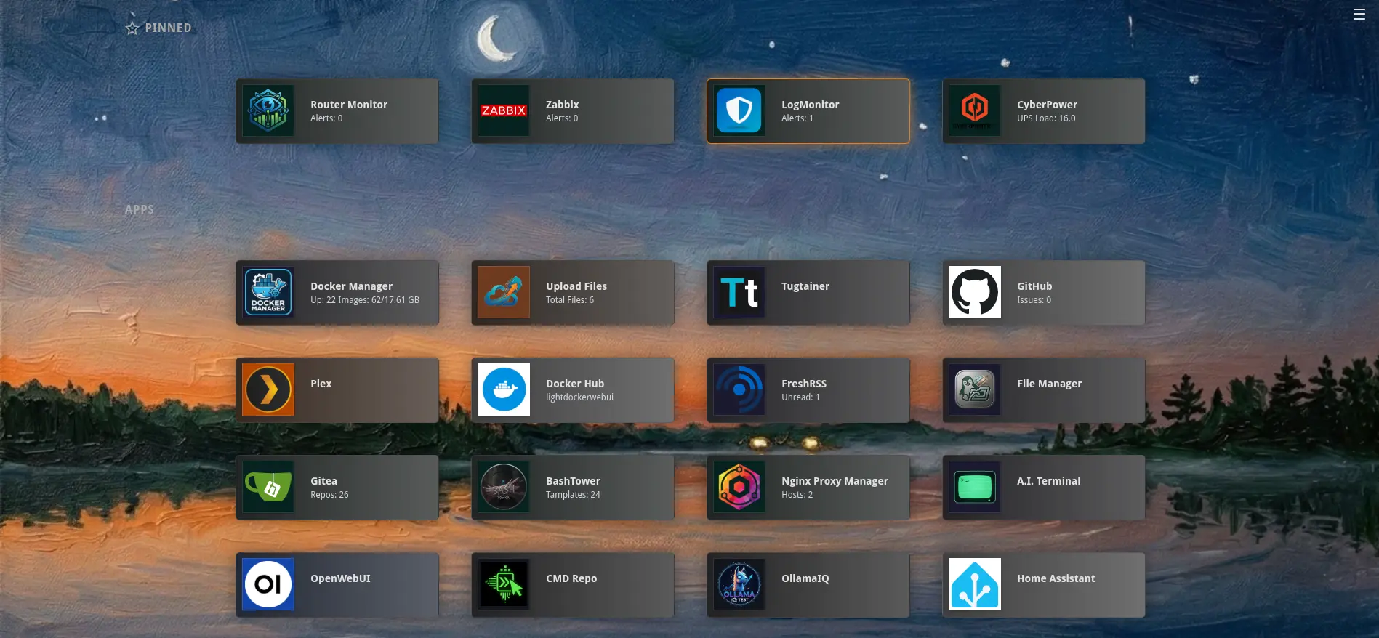Screen dimensions: 1379x638
Task: Click 'UPS Load: 16.0' under CyberPower
Action: (x=1046, y=118)
